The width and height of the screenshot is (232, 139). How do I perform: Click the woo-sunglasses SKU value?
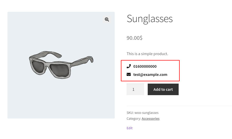click(146, 113)
